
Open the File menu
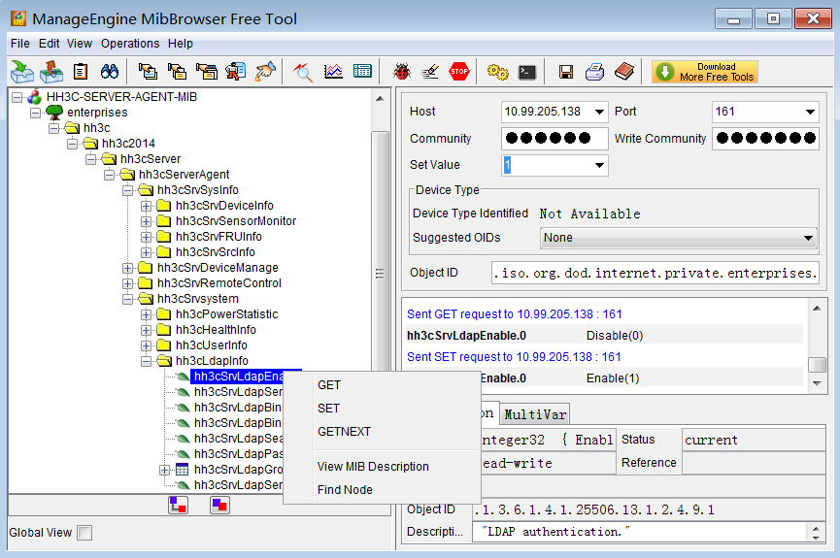pyautogui.click(x=20, y=44)
